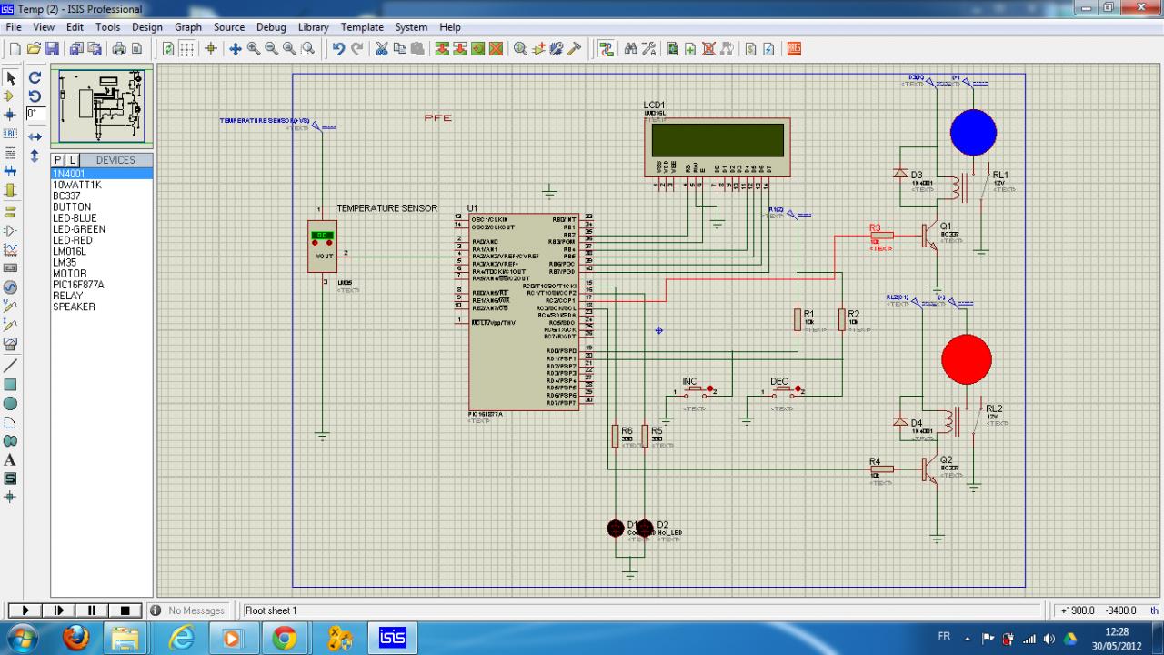Click the rotate clockwise icon
The width and height of the screenshot is (1164, 655).
35,78
